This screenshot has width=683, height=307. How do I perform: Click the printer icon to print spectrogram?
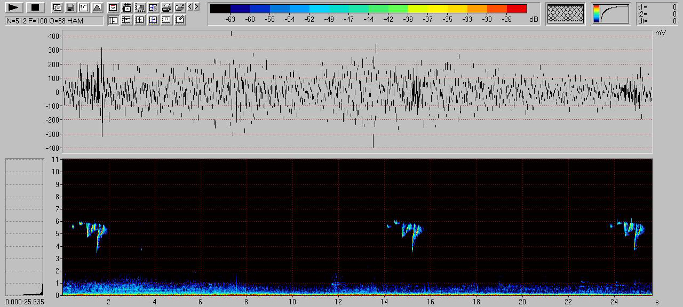166,7
